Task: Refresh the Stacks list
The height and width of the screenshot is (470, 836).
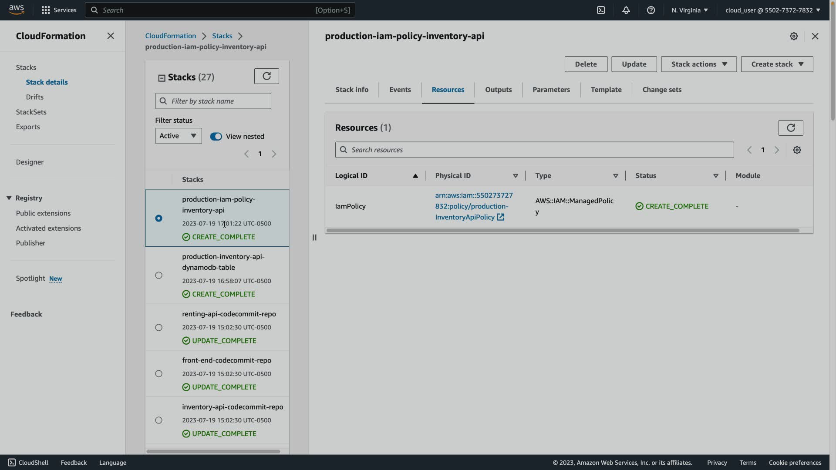Action: pyautogui.click(x=266, y=76)
